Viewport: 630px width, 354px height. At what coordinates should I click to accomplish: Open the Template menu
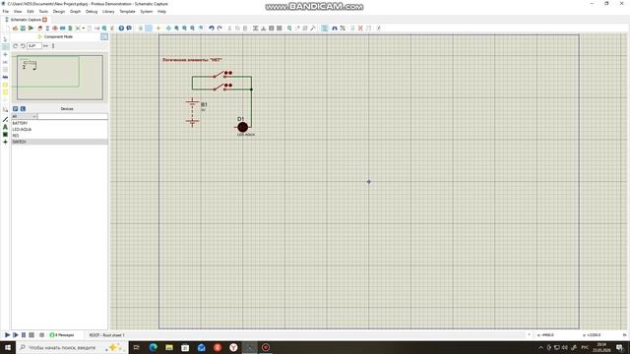127,11
